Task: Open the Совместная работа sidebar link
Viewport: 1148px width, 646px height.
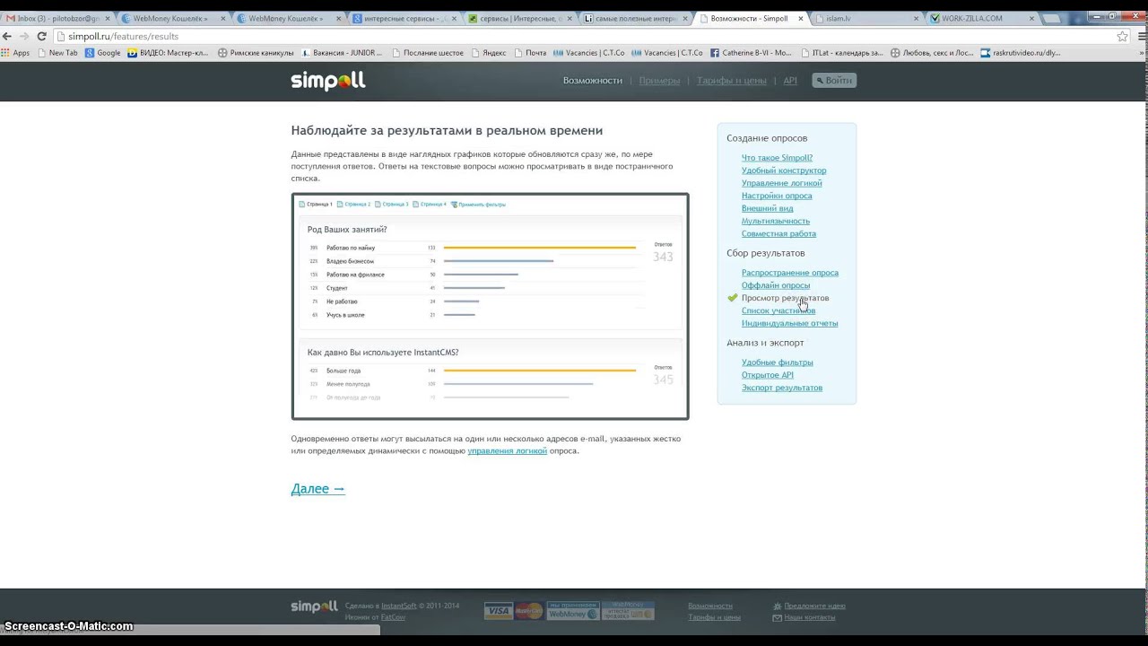Action: tap(778, 233)
